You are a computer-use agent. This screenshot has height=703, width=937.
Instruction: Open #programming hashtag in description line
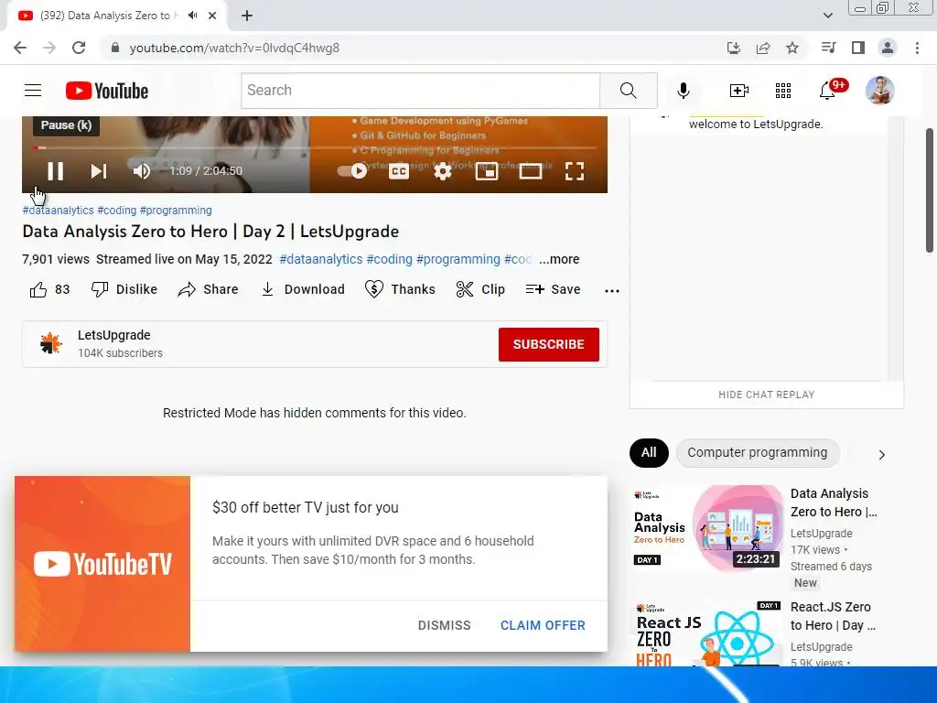[458, 259]
